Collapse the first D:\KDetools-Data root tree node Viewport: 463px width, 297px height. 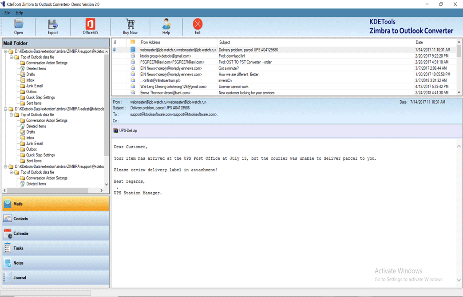(5, 51)
